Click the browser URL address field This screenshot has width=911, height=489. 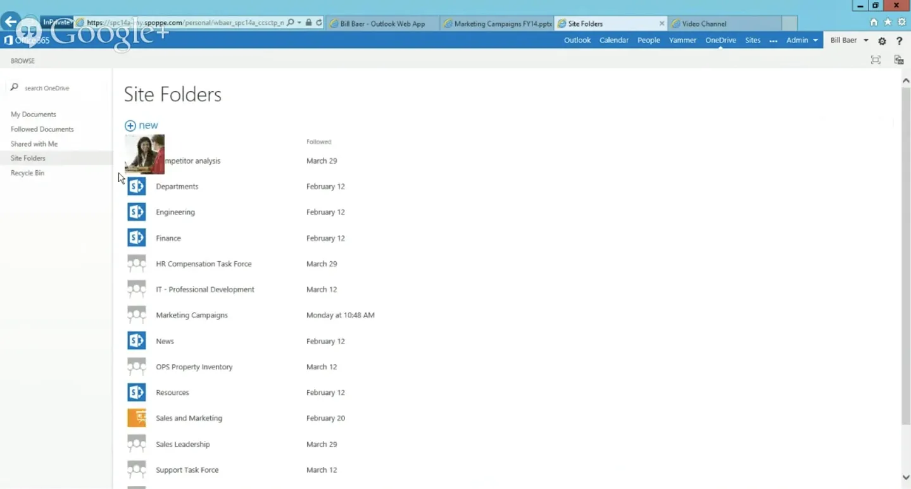click(x=185, y=23)
